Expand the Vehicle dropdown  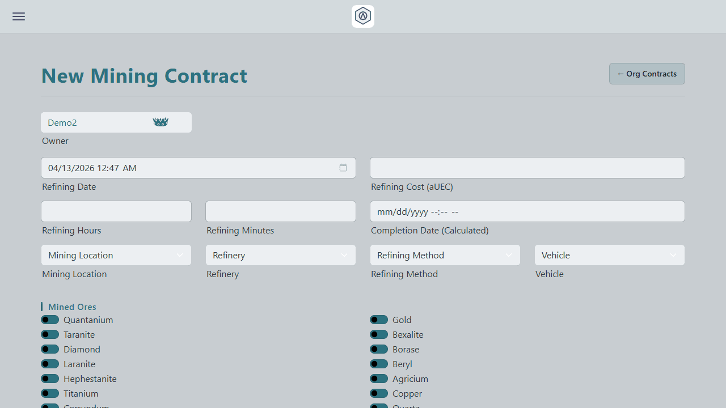pyautogui.click(x=609, y=255)
